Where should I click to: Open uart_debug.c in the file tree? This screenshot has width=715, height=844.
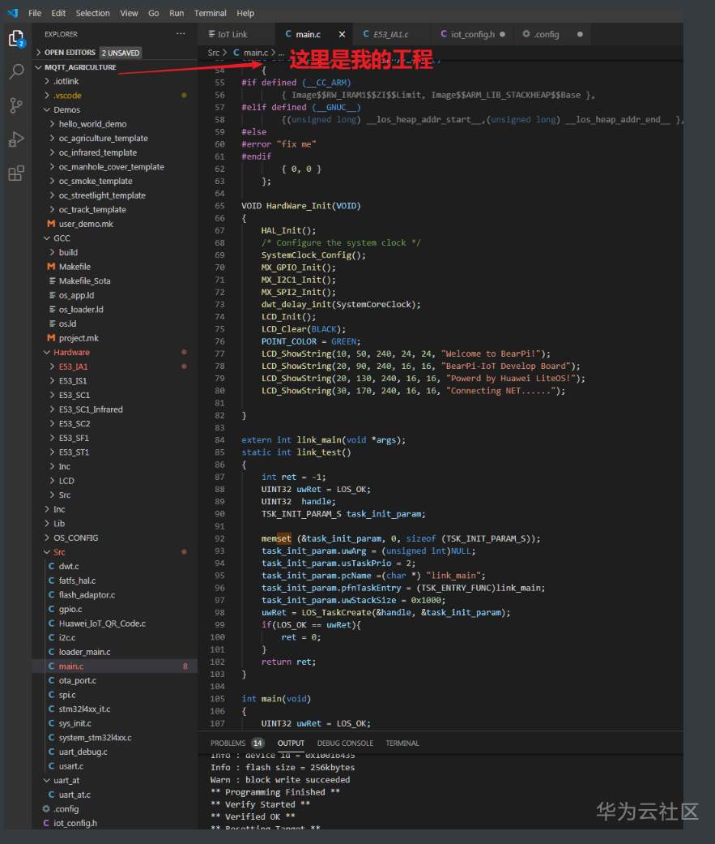point(83,752)
